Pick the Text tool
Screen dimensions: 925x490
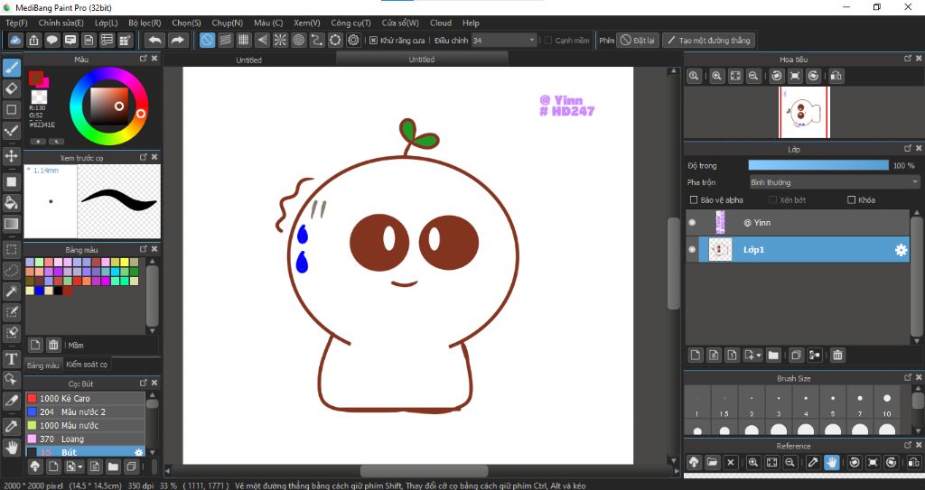coord(12,358)
